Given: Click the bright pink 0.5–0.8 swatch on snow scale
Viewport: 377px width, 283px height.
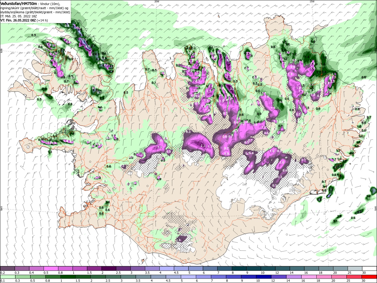Looking at the screenshot, I should click(51, 269).
